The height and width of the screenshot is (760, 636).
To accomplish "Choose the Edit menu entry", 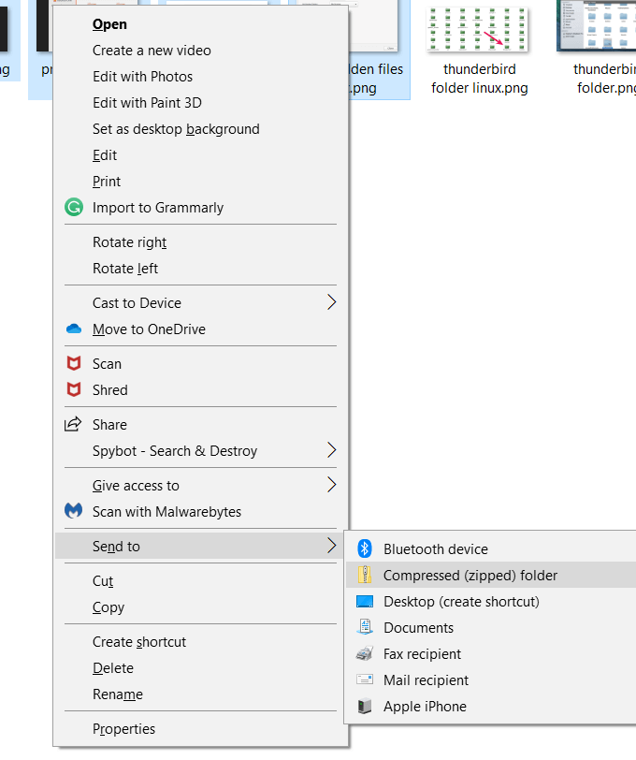I will [200, 155].
